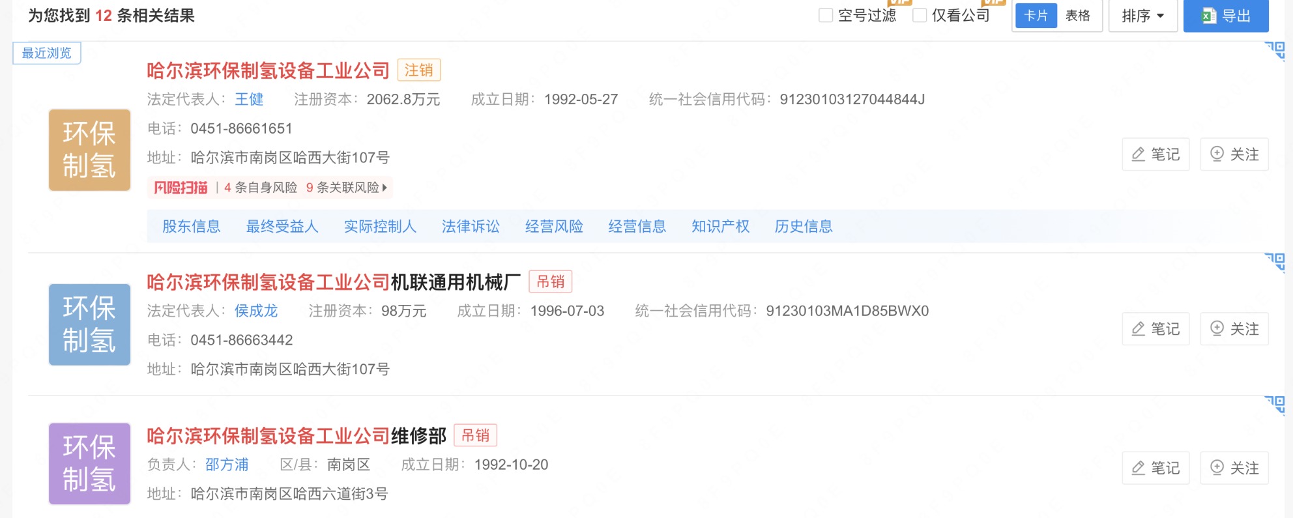1293x518 pixels.
Task: Add 笔记 note for 机联通用机械厂
Action: point(1155,329)
